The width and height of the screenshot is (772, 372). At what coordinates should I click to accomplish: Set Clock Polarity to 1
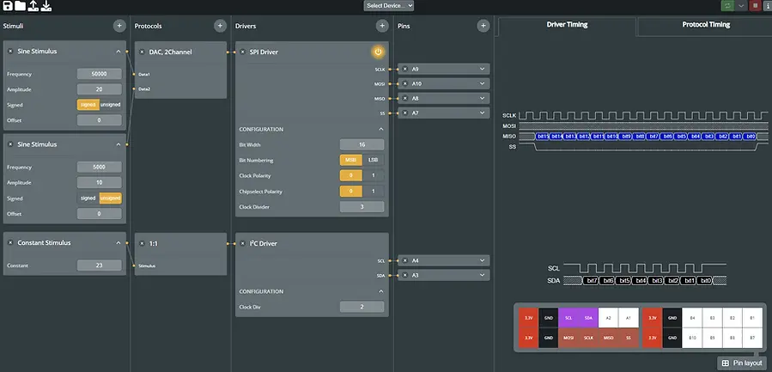point(374,175)
